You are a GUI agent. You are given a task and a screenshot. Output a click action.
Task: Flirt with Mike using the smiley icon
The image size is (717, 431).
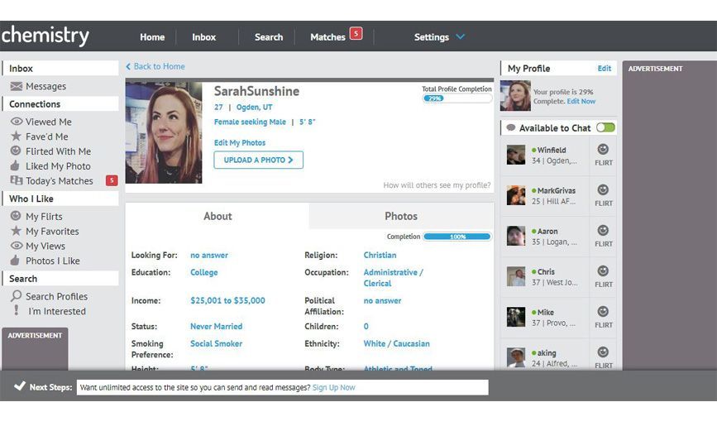603,312
